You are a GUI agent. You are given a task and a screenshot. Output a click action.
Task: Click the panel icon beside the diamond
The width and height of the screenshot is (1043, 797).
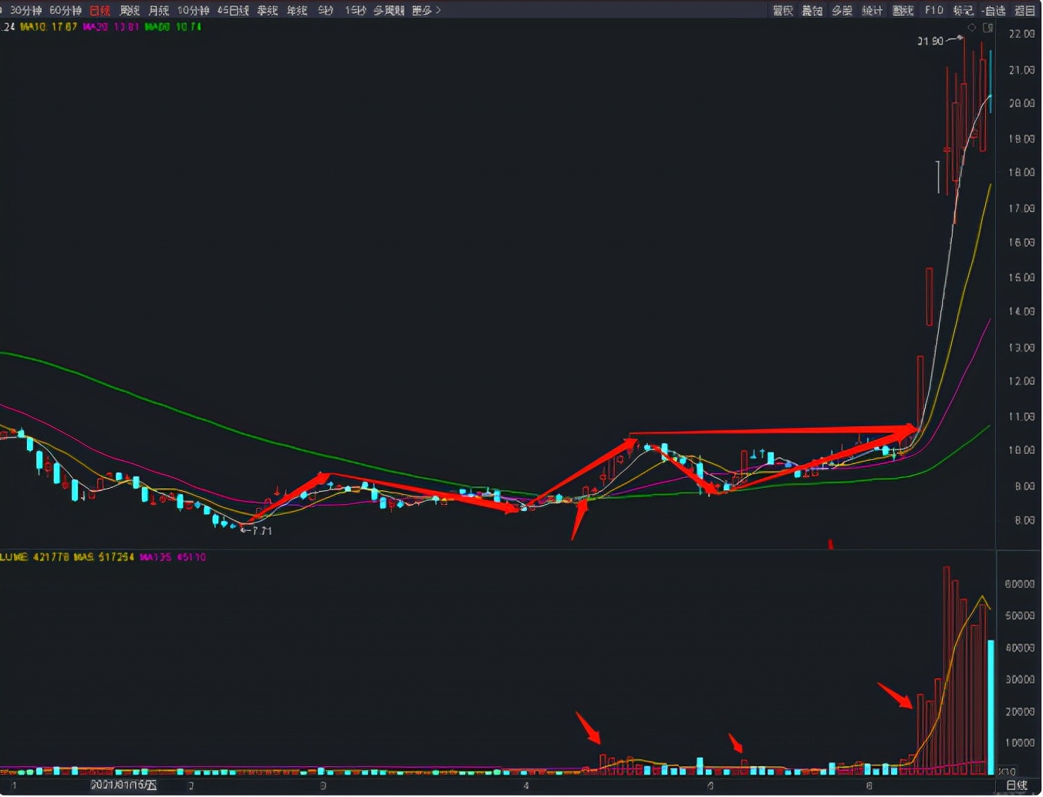click(x=988, y=28)
